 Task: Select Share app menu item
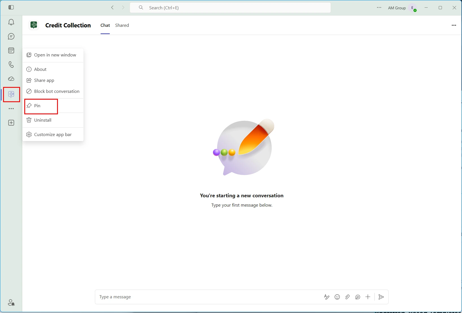[53, 80]
